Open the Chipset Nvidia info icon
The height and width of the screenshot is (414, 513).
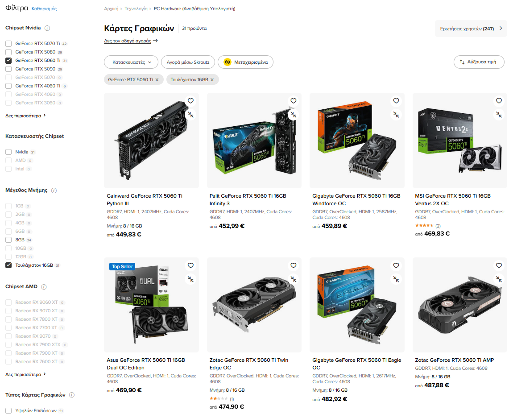point(47,28)
